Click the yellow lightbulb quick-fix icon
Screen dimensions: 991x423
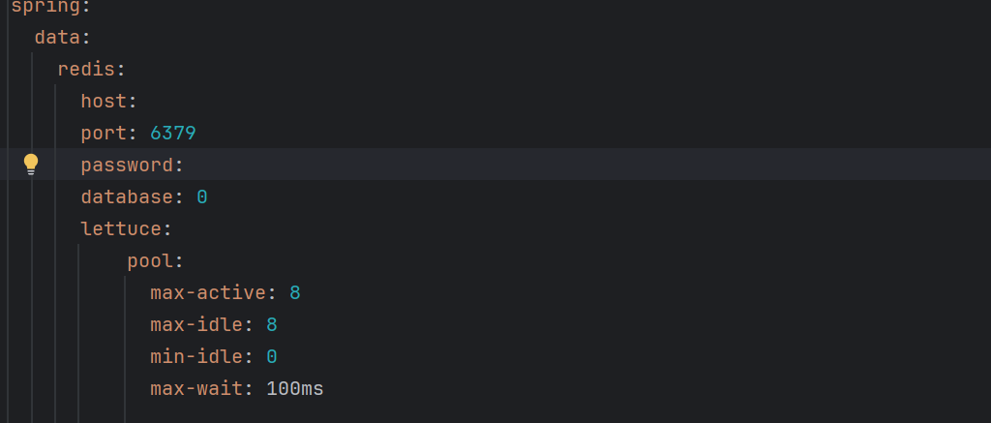coord(30,165)
